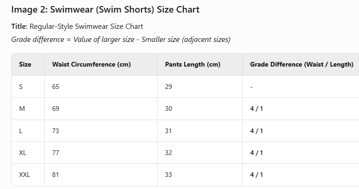Click the size M row label
359x189 pixels.
pos(21,108)
